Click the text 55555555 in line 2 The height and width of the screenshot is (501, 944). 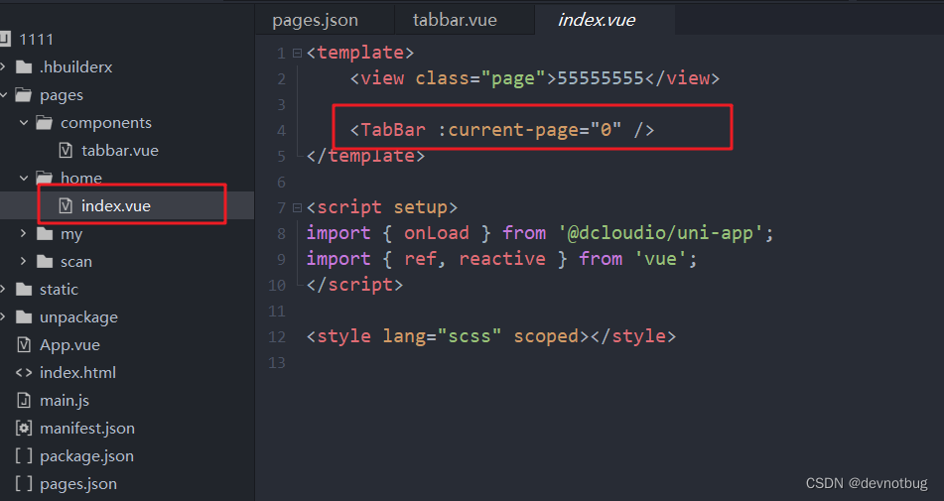[x=601, y=78]
